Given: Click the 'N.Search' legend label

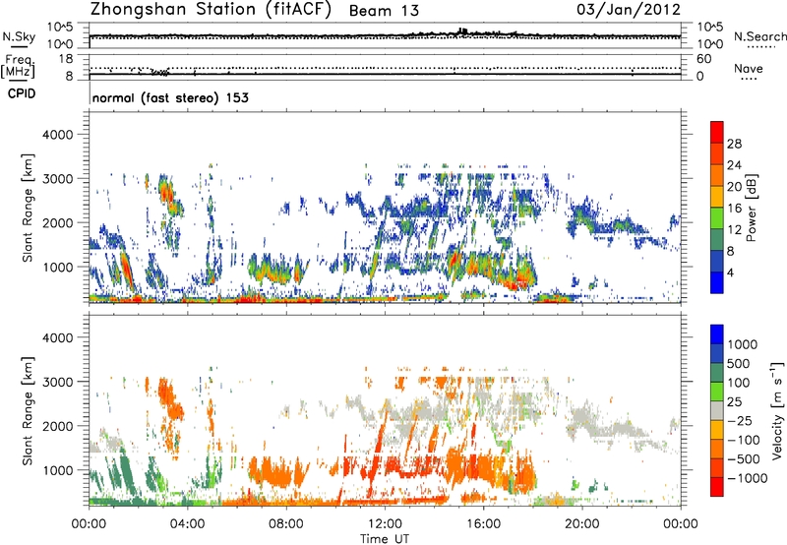Looking at the screenshot, I should point(759,36).
